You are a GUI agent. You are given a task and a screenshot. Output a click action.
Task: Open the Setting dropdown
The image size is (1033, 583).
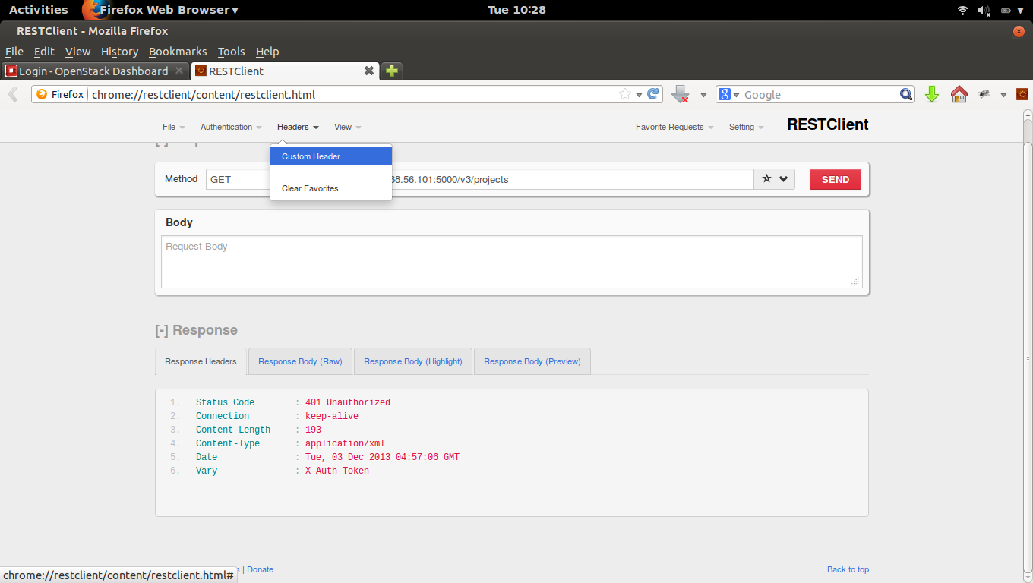[x=746, y=127]
